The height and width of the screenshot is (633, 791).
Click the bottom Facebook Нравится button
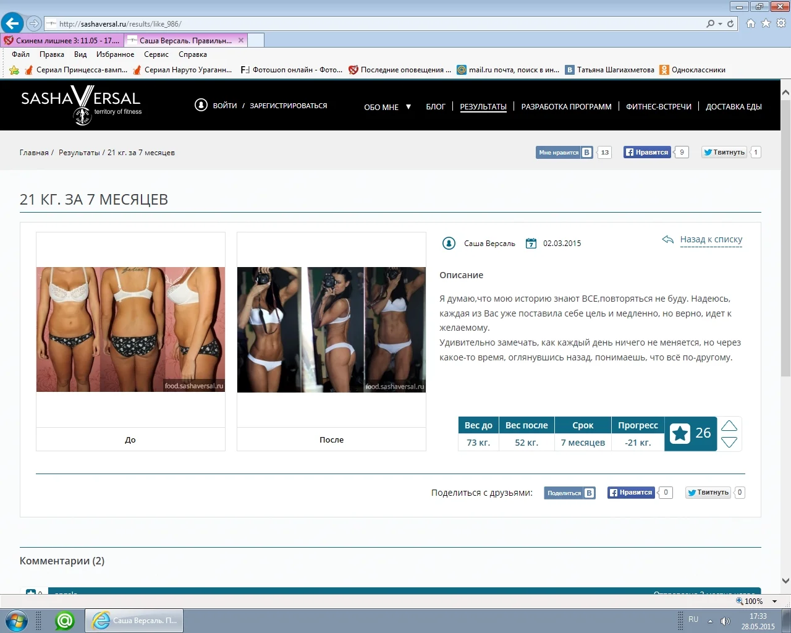coord(631,493)
